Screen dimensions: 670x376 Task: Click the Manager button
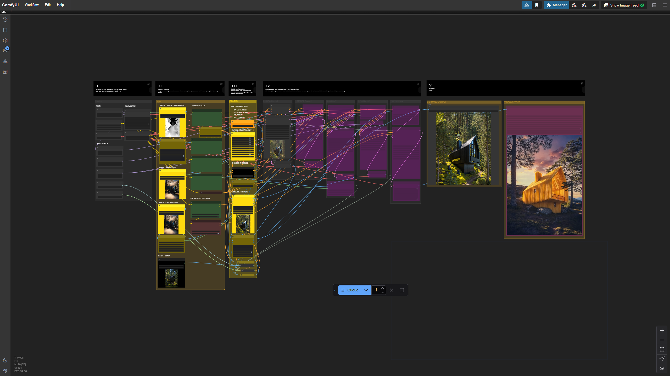(x=556, y=5)
